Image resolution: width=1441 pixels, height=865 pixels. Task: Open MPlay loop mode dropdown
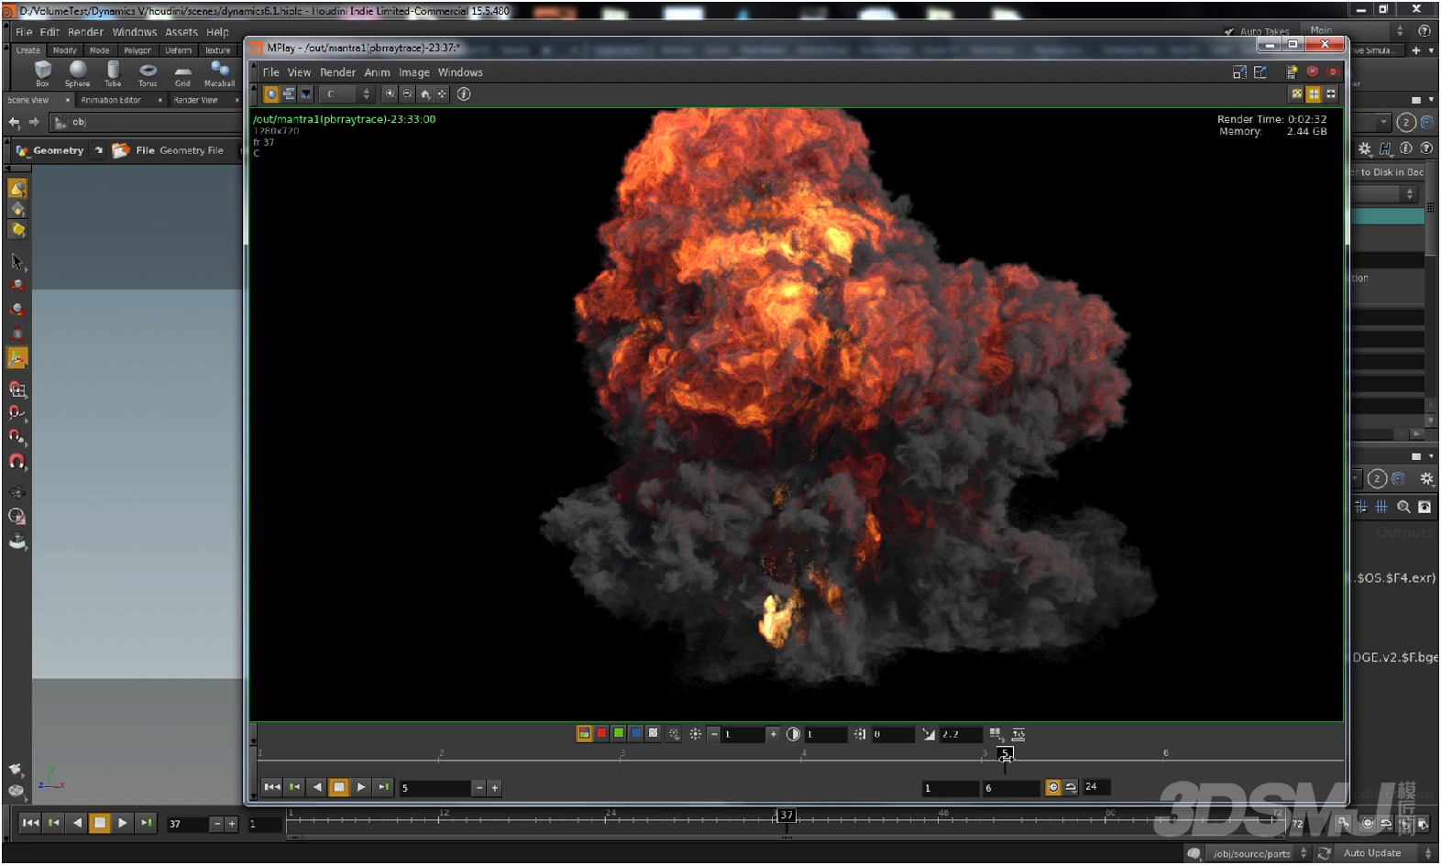pos(1071,787)
